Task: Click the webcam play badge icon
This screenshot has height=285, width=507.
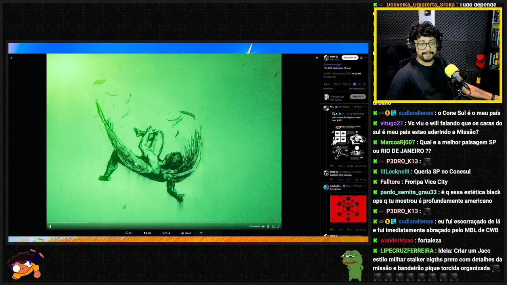Action: [427, 13]
